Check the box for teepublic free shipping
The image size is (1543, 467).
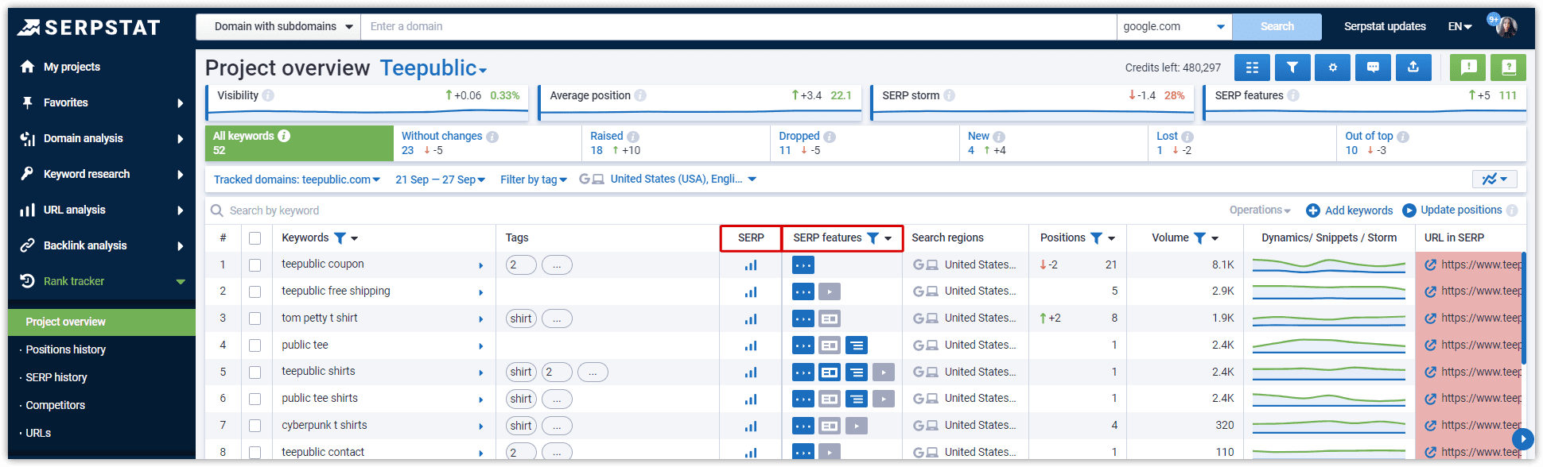click(255, 291)
